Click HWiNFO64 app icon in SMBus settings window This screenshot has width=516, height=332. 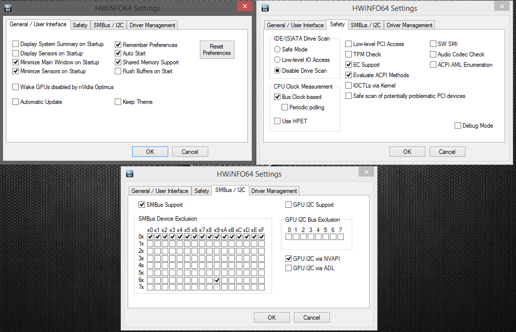[x=130, y=174]
